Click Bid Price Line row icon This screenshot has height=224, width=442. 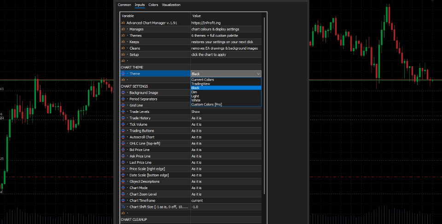(x=123, y=150)
